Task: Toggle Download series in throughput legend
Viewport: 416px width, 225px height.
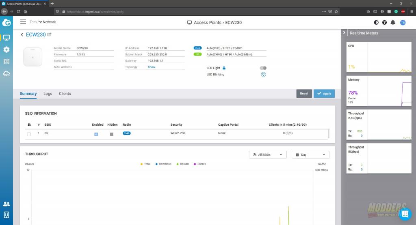Action: pos(163,164)
